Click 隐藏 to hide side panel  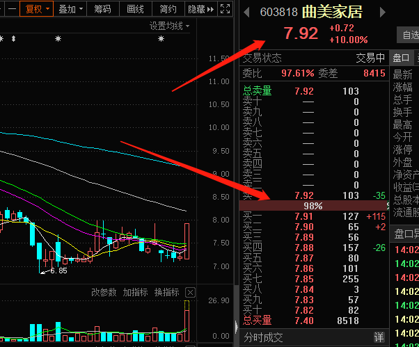(x=201, y=9)
